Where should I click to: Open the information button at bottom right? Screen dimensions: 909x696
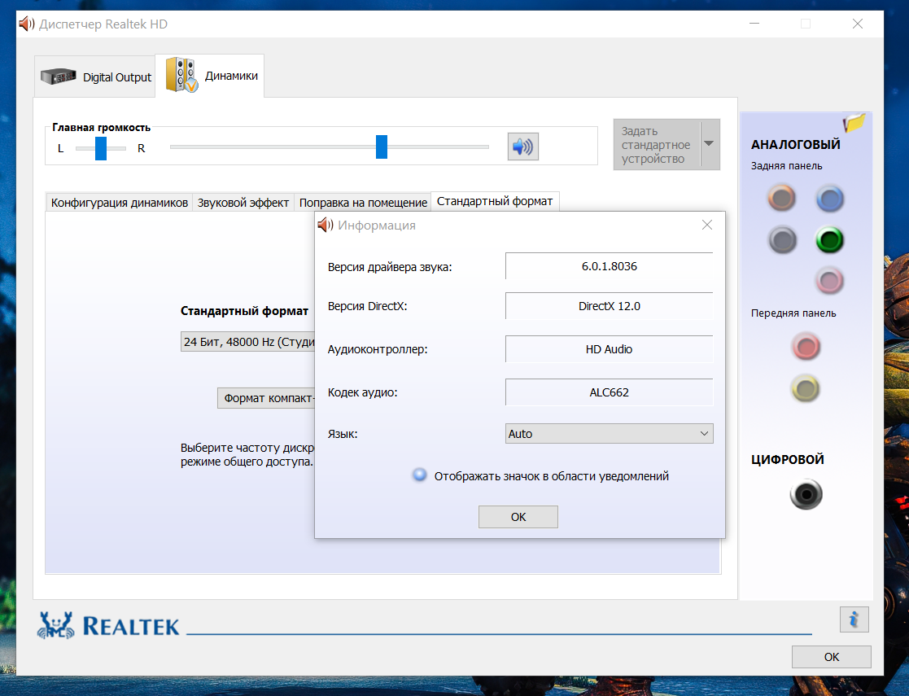pos(854,619)
